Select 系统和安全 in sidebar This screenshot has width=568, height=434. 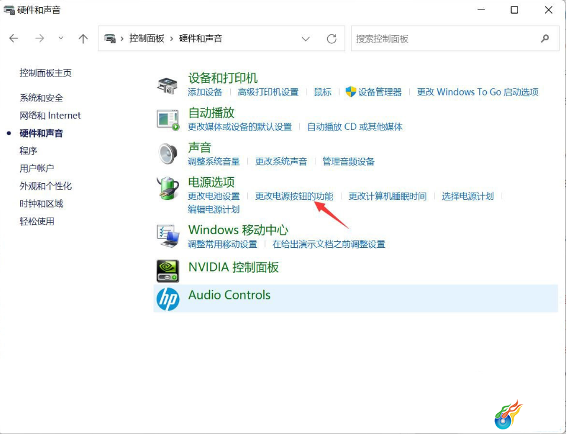tap(42, 98)
